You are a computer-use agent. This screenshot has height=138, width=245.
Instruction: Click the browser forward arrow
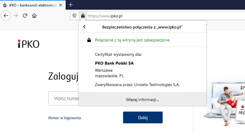tap(16, 16)
